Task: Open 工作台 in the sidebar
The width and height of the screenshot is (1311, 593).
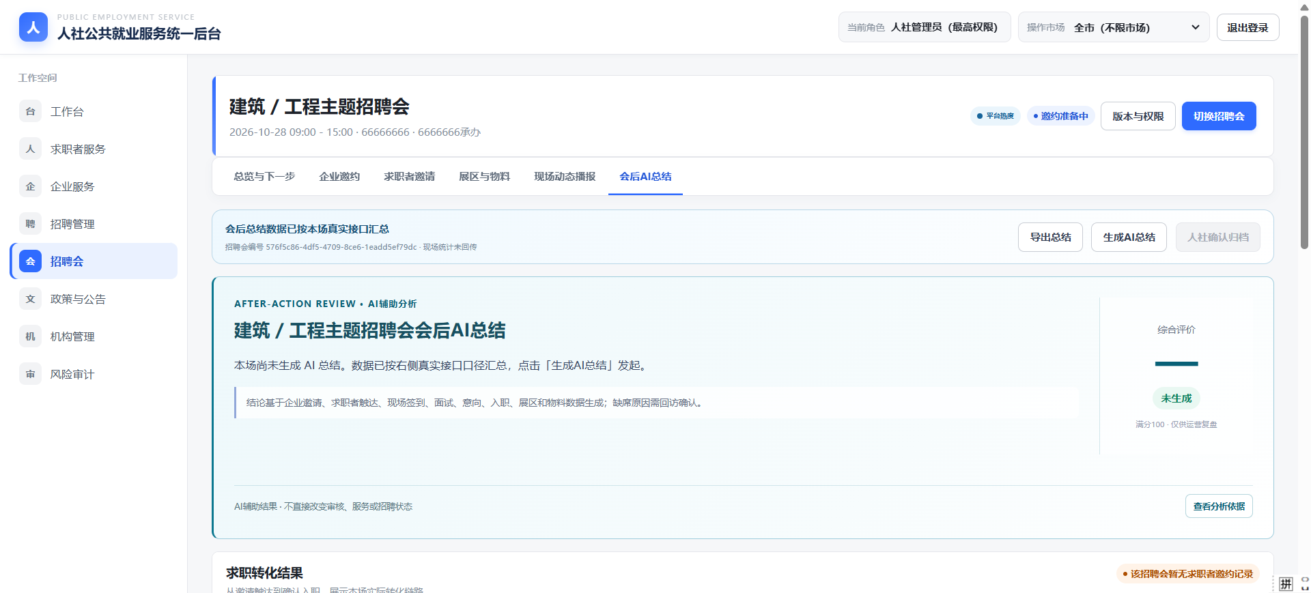Action: tap(94, 111)
